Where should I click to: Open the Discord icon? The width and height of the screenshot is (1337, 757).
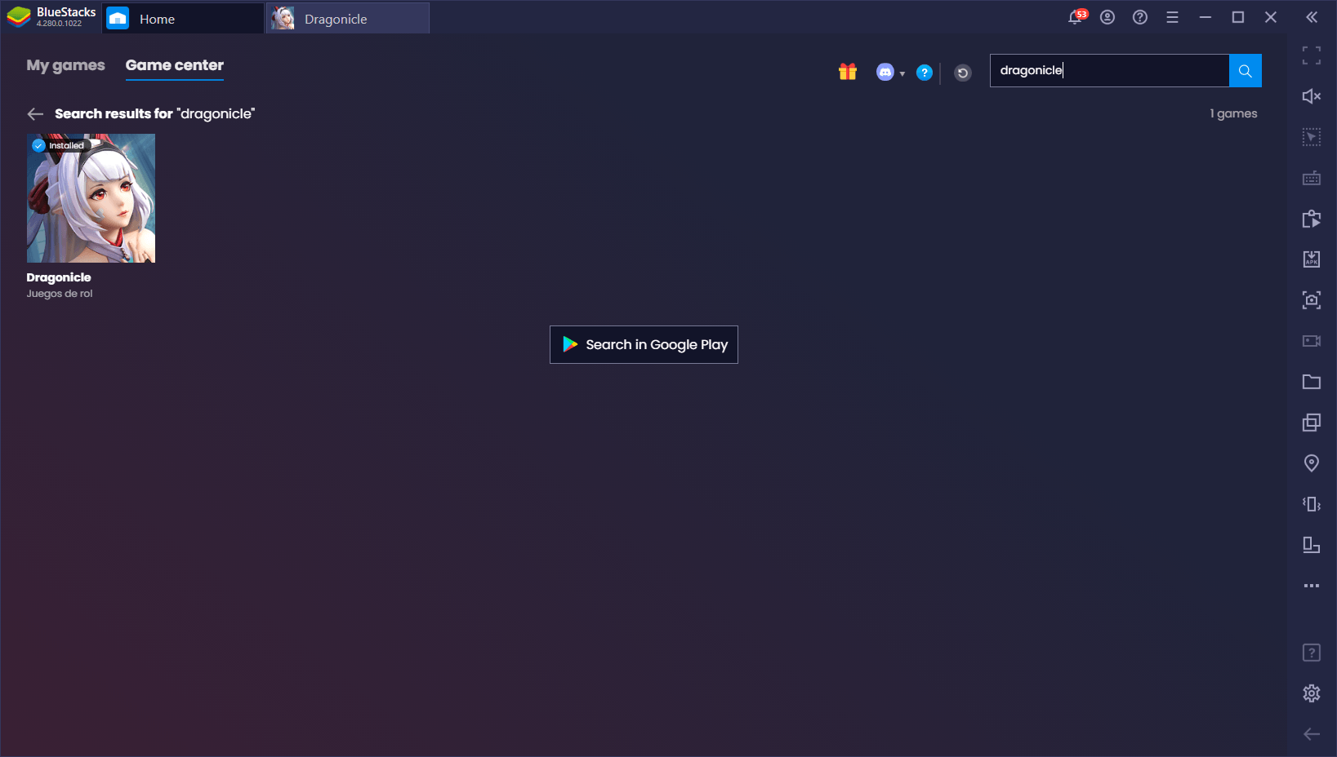885,73
